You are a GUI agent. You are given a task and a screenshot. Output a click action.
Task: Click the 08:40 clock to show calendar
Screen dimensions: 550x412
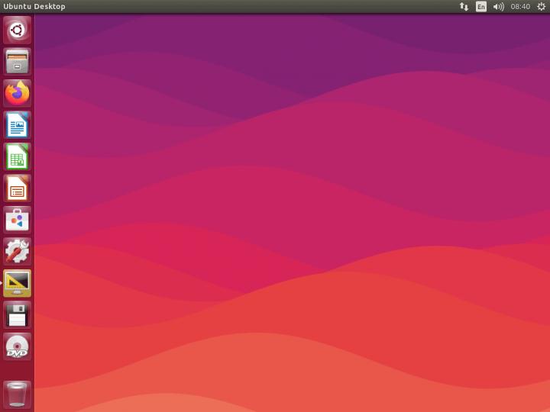point(520,6)
